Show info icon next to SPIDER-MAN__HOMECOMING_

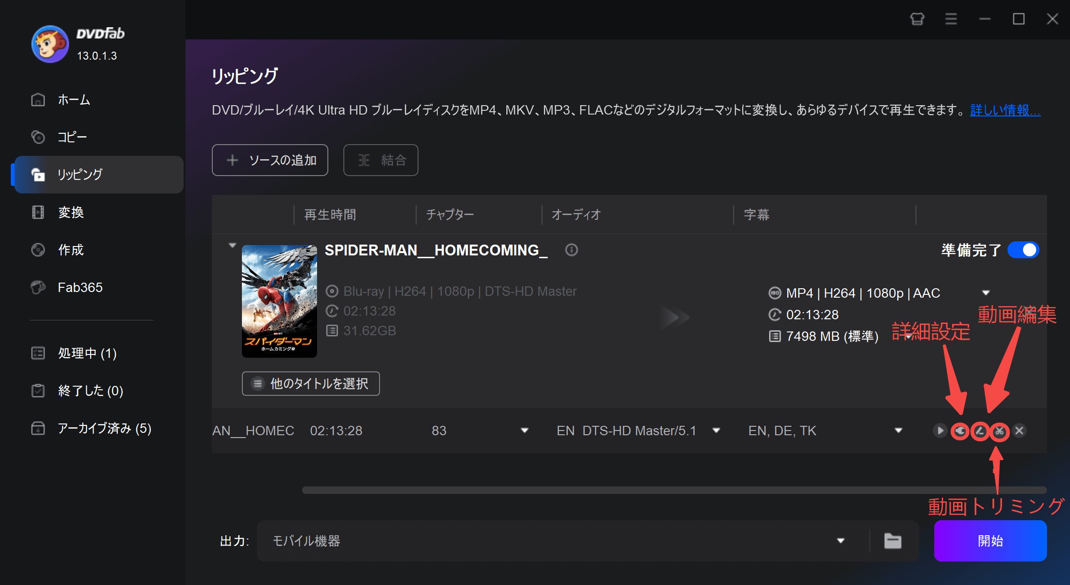tap(571, 250)
